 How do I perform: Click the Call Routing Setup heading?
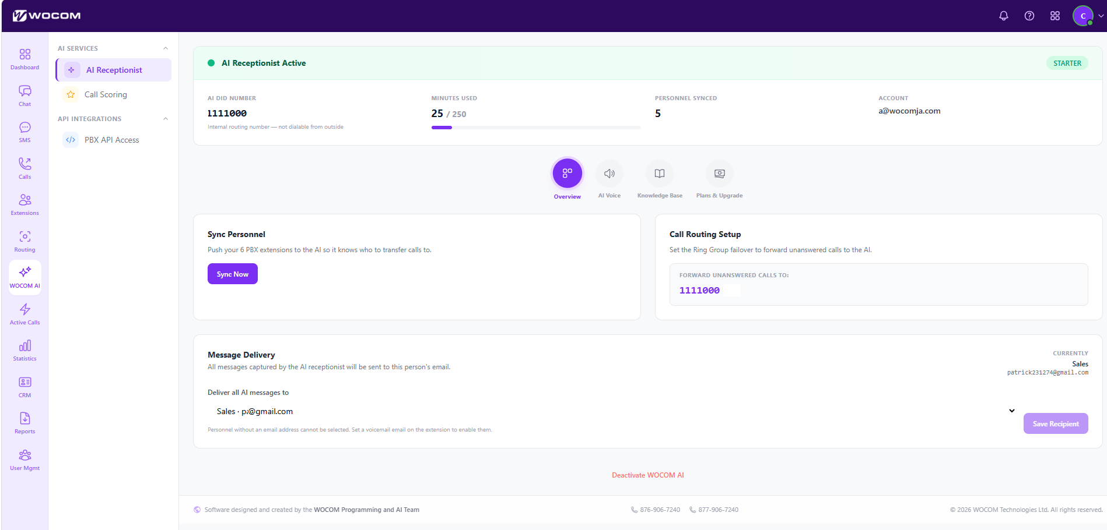[705, 234]
